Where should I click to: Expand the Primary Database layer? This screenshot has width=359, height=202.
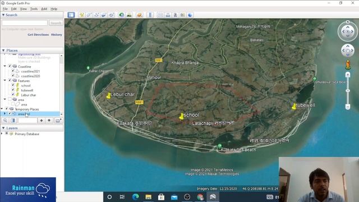[x=2, y=134]
